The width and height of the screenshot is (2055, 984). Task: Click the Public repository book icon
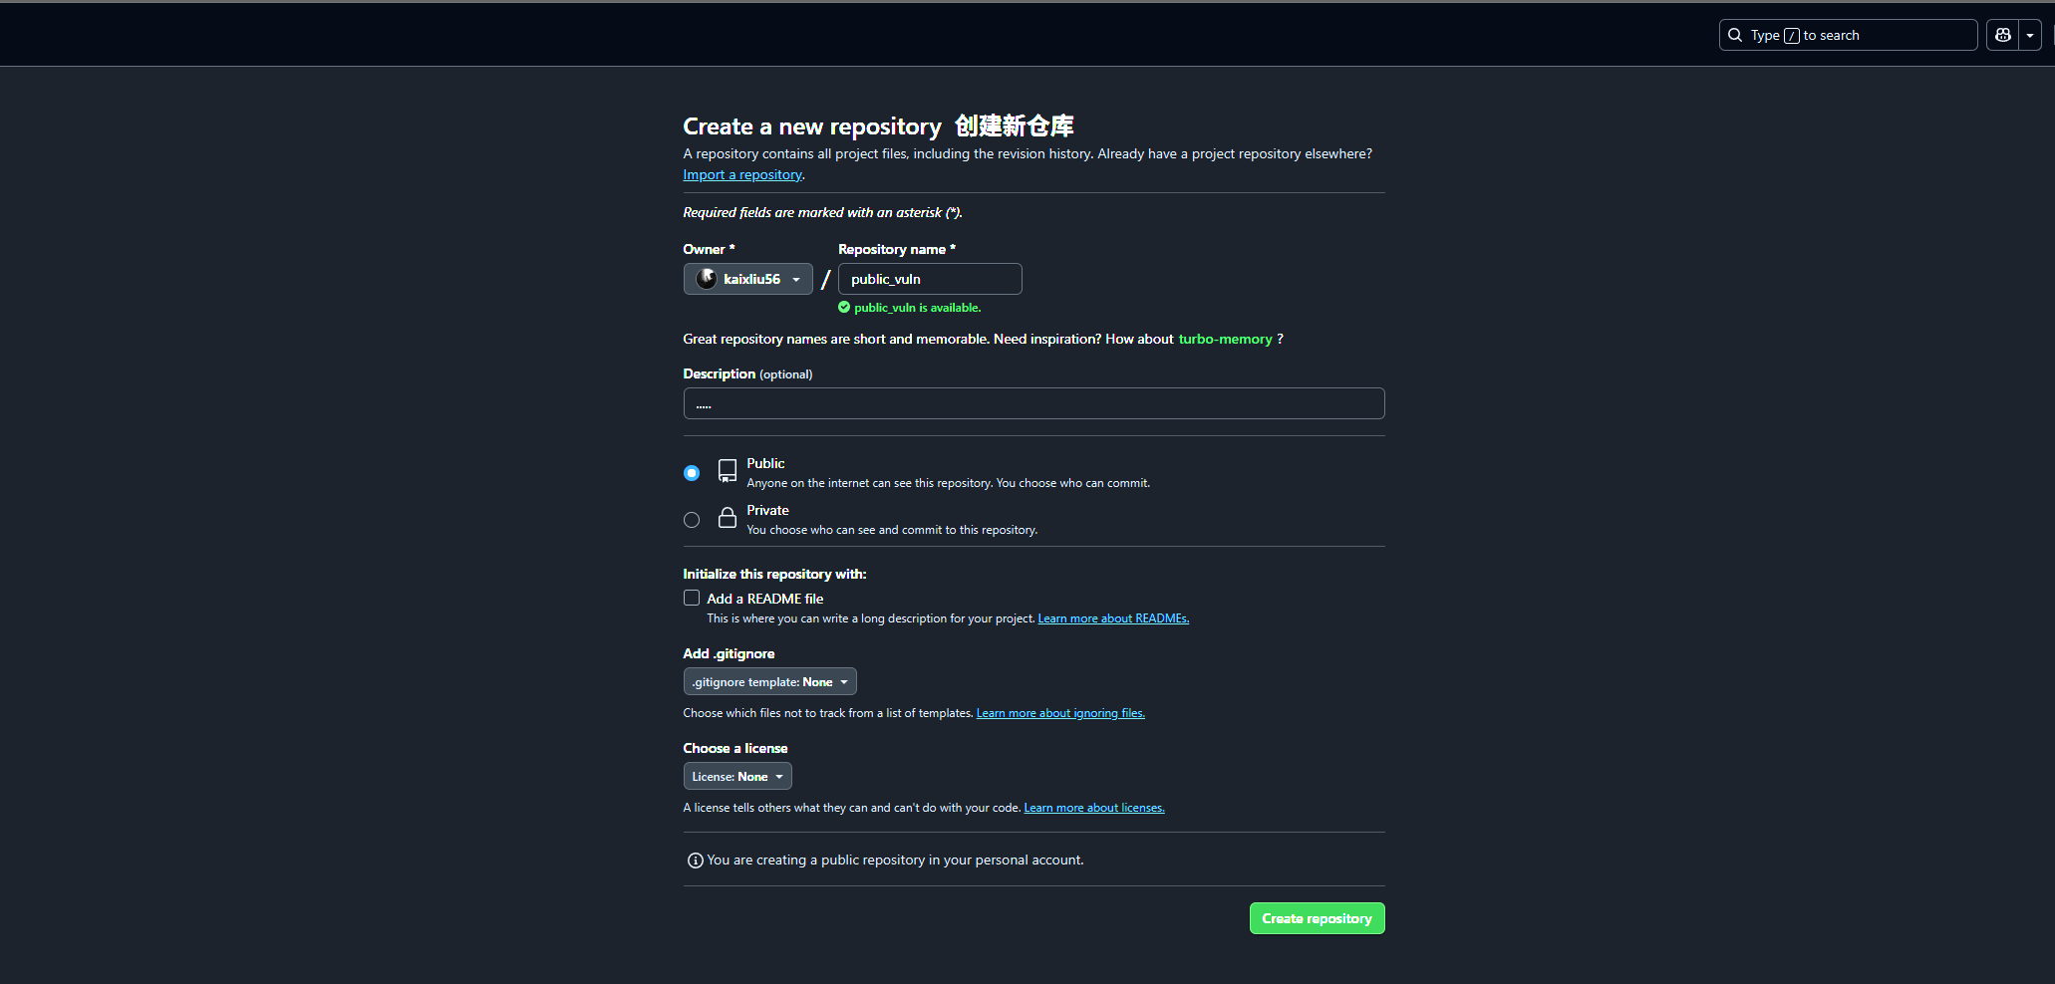(728, 471)
